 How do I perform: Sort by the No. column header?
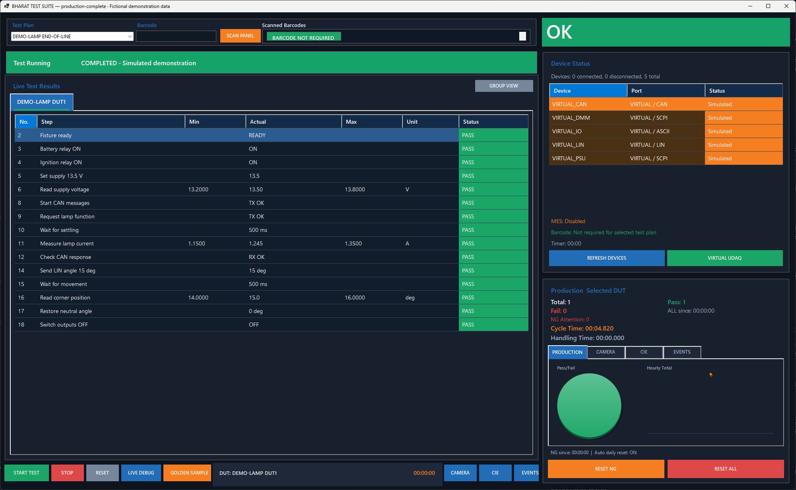[26, 122]
